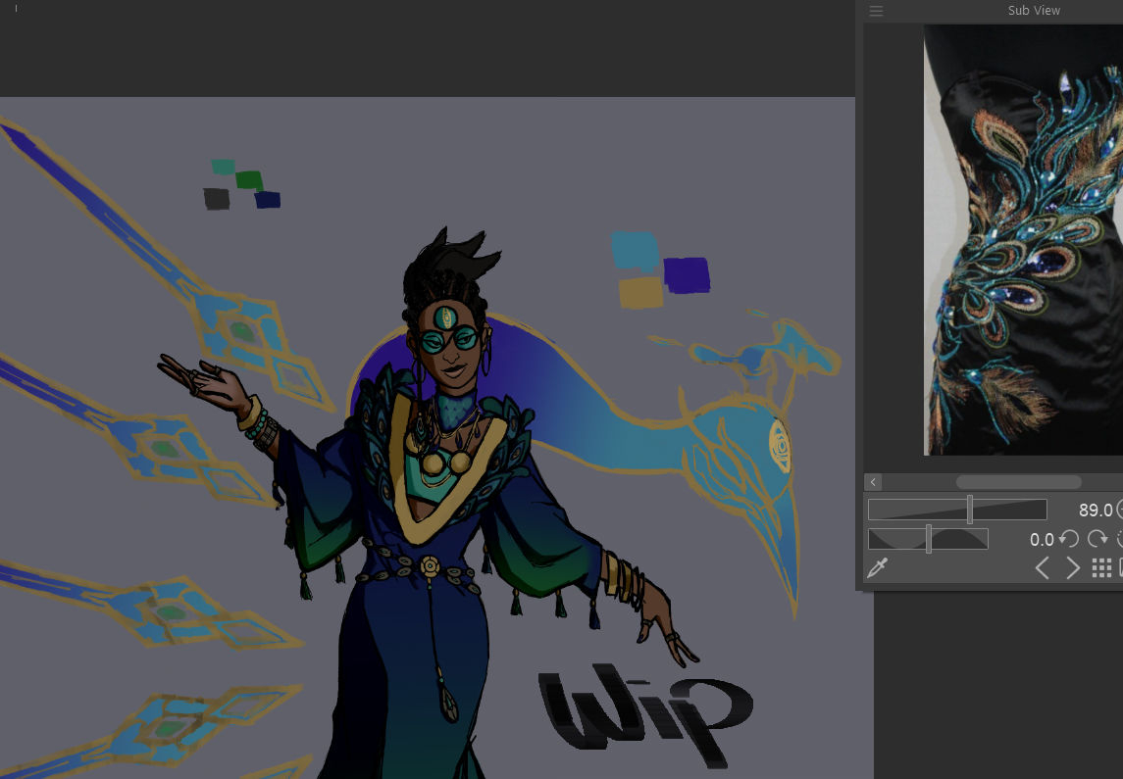The height and width of the screenshot is (779, 1123).
Task: Click the 89.0 zoom value field
Action: pyautogui.click(x=1095, y=511)
